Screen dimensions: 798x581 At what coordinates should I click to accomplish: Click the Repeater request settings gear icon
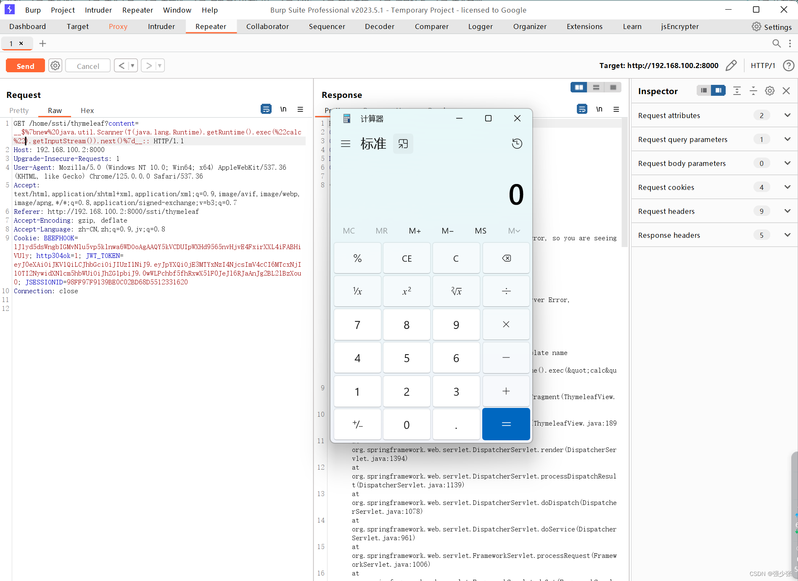pyautogui.click(x=55, y=66)
